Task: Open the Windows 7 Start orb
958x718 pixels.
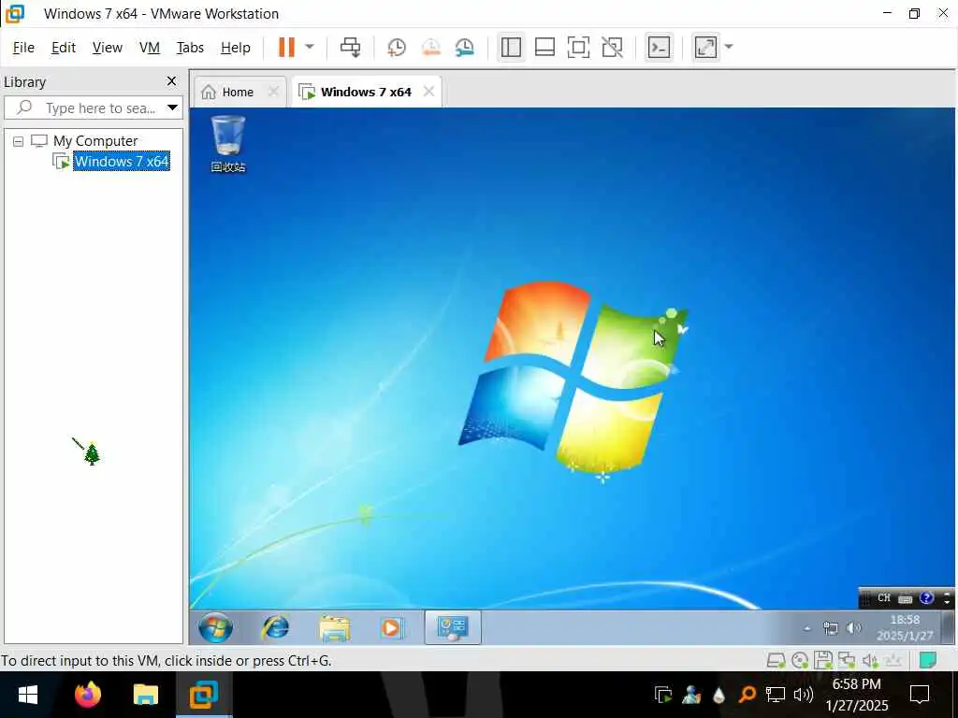Action: (x=215, y=627)
